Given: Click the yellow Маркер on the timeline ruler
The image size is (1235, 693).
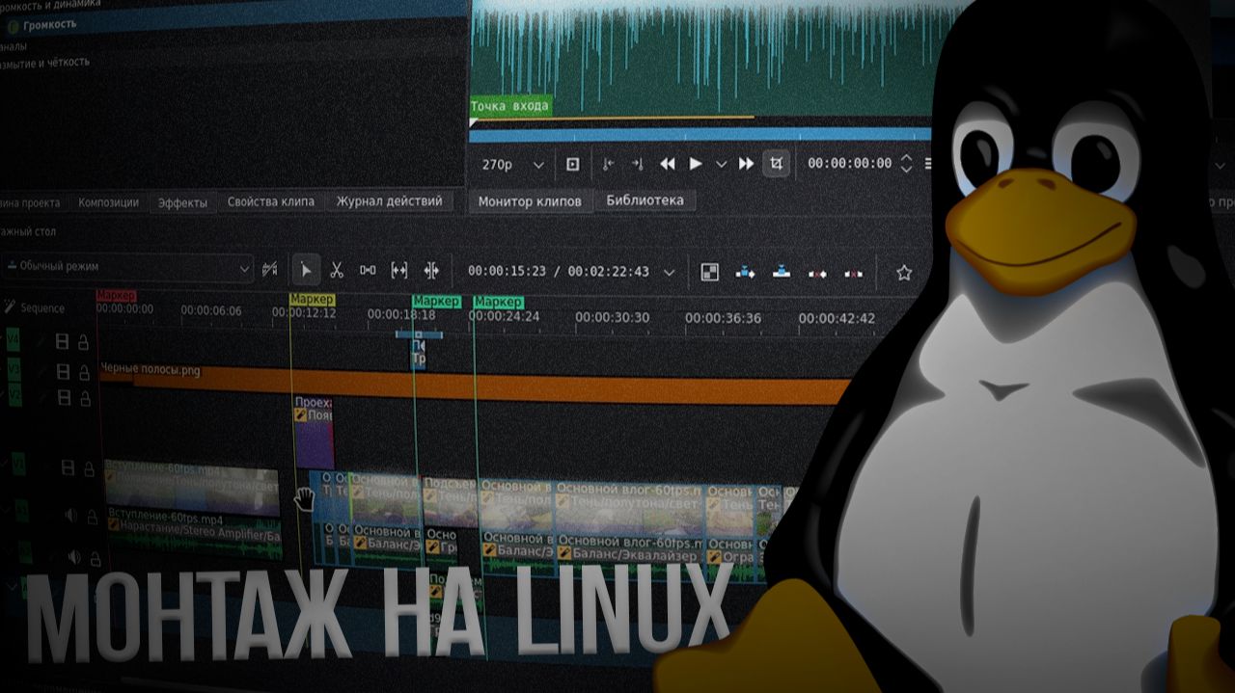Looking at the screenshot, I should (x=314, y=300).
